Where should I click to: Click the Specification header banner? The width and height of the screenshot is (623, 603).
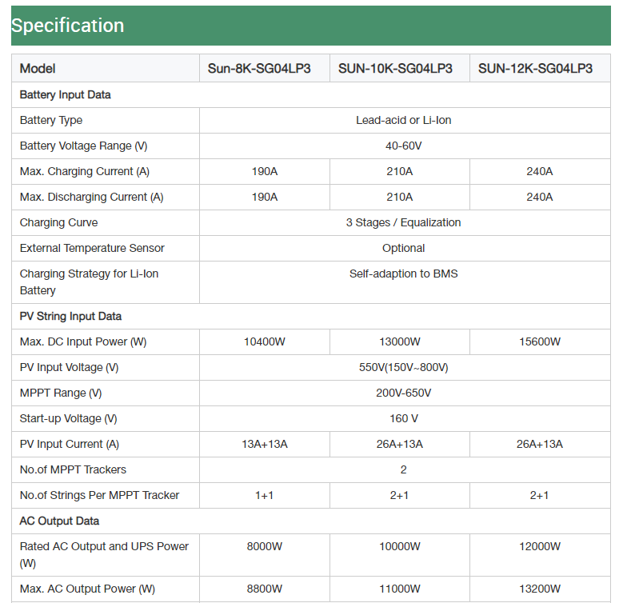311,26
